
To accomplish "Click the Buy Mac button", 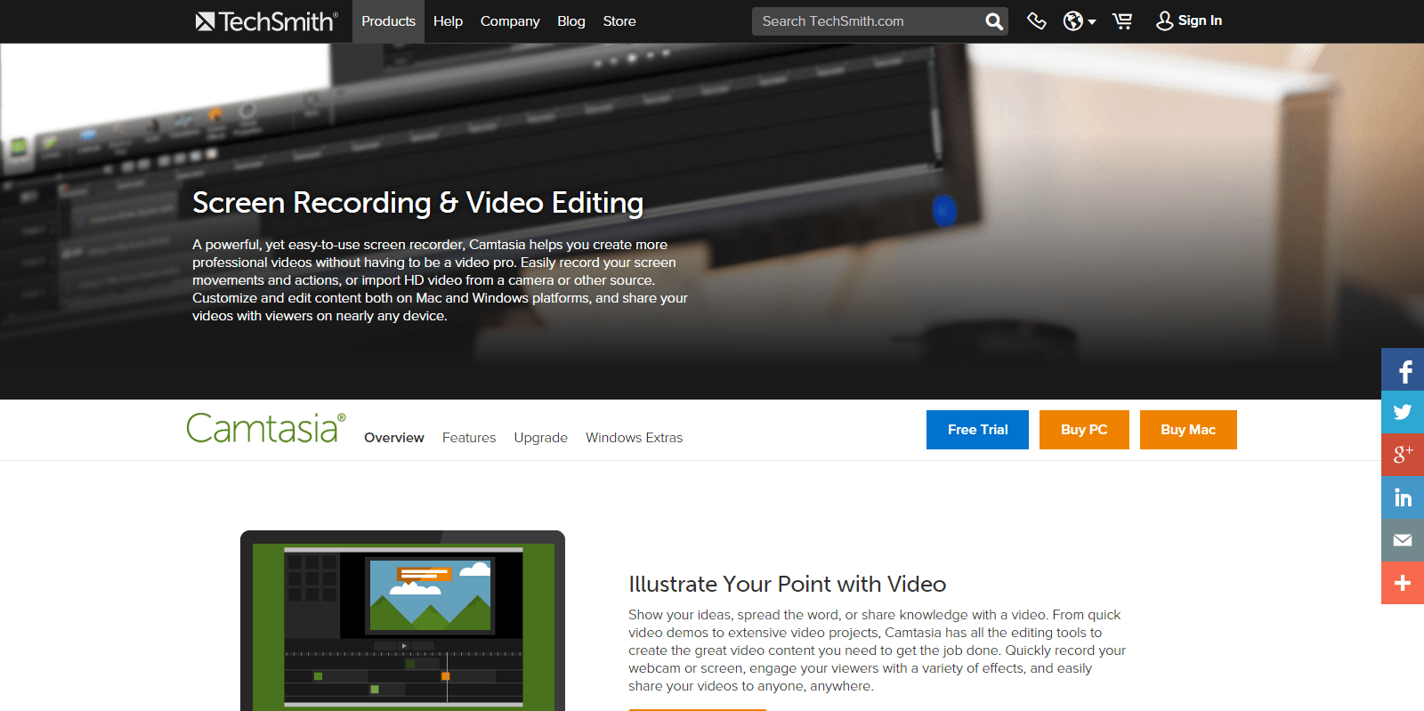I will pyautogui.click(x=1188, y=430).
